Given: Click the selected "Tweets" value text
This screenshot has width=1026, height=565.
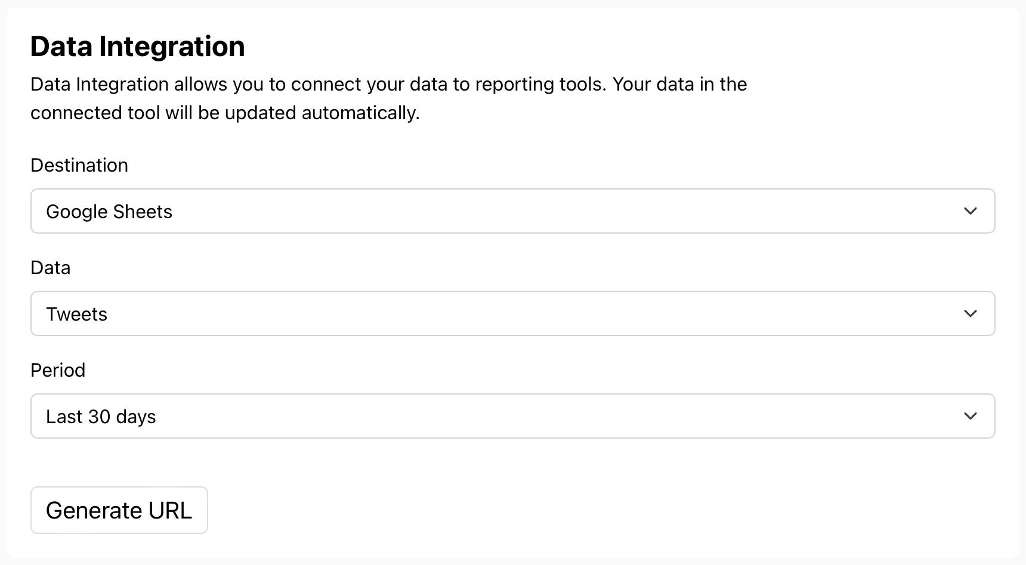Looking at the screenshot, I should click(77, 314).
